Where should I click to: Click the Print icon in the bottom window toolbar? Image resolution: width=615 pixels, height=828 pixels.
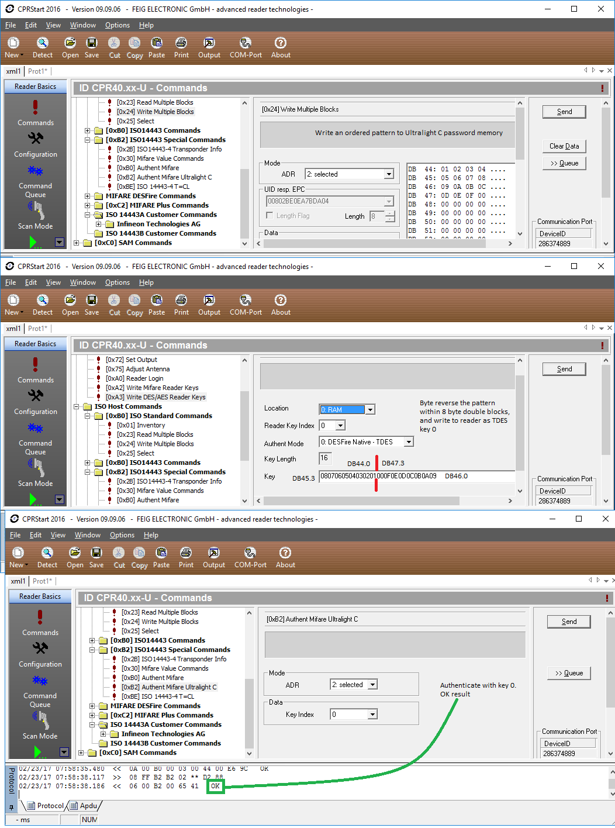186,553
